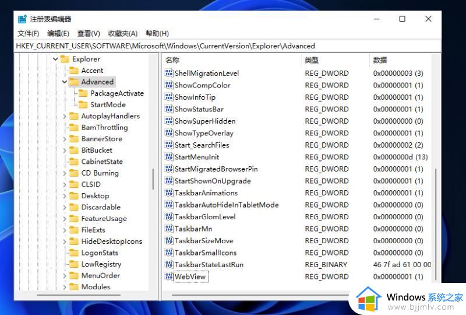Expand the Desktop key
Screen dimensions: 466x315
click(x=65, y=195)
